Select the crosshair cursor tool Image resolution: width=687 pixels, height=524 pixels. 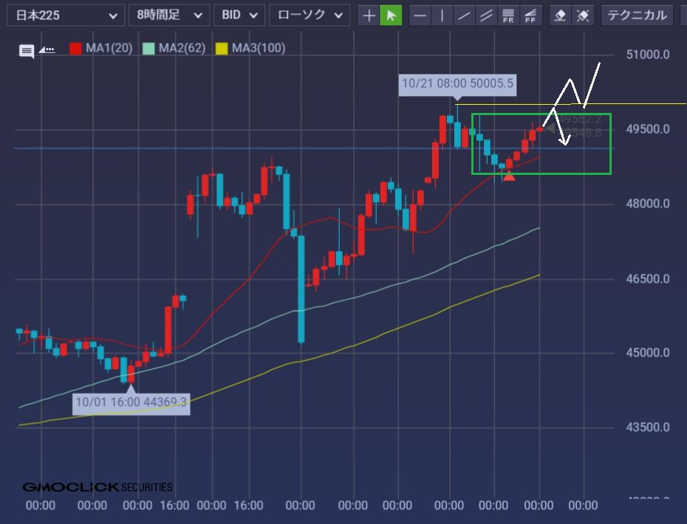(369, 15)
